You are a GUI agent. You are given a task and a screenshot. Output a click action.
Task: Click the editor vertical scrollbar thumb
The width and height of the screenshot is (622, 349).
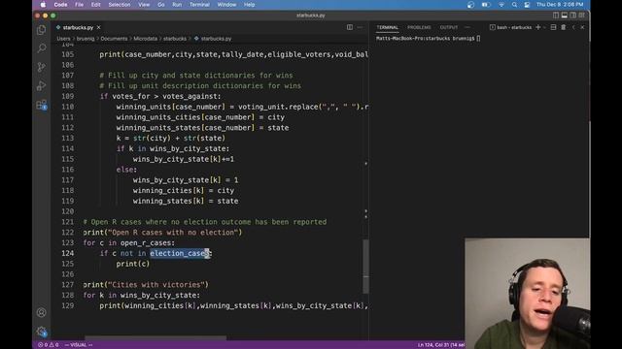click(x=365, y=267)
